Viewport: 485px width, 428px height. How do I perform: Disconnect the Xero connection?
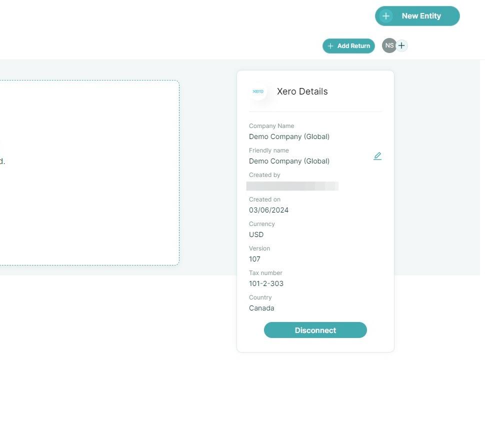[315, 330]
